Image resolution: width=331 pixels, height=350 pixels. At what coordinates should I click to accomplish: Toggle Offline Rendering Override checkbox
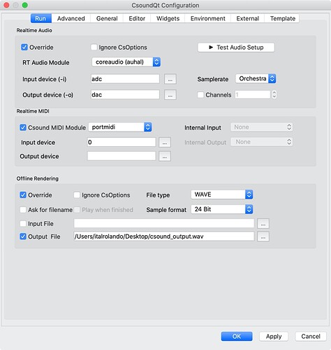(x=23, y=195)
